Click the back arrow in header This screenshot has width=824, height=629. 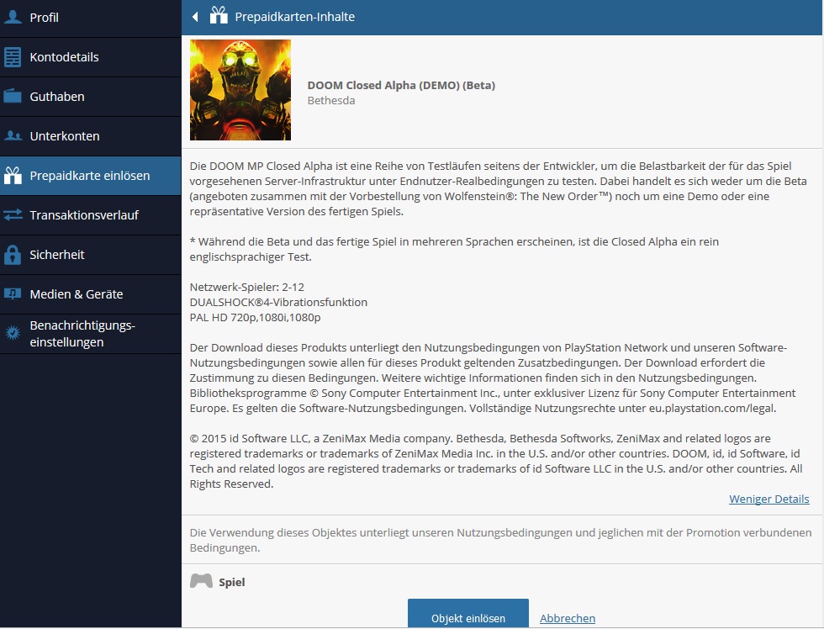pos(195,17)
